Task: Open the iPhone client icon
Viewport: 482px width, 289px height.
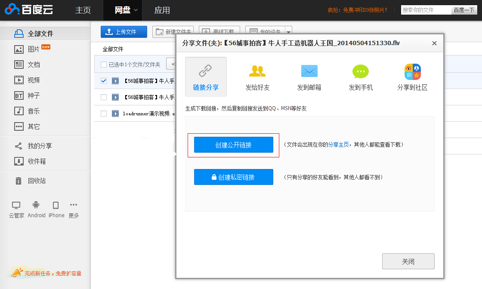Action: pos(56,206)
